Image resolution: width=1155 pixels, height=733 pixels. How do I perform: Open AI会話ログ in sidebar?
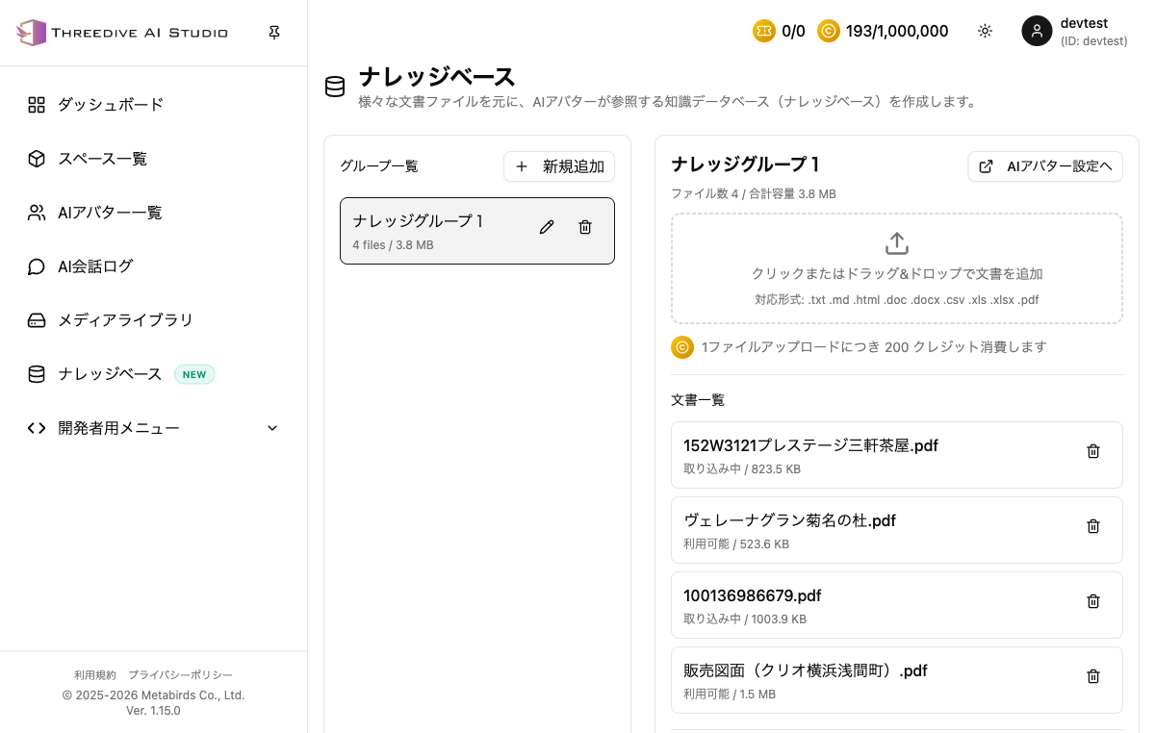pos(154,266)
